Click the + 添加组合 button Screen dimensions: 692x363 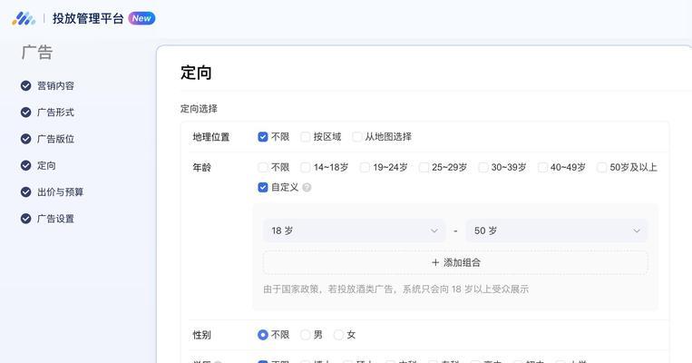click(x=455, y=263)
